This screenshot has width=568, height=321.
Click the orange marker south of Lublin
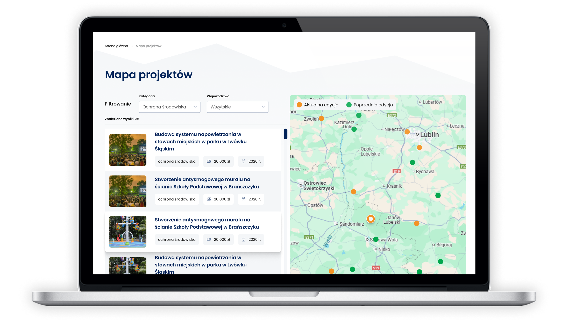pyautogui.click(x=419, y=148)
